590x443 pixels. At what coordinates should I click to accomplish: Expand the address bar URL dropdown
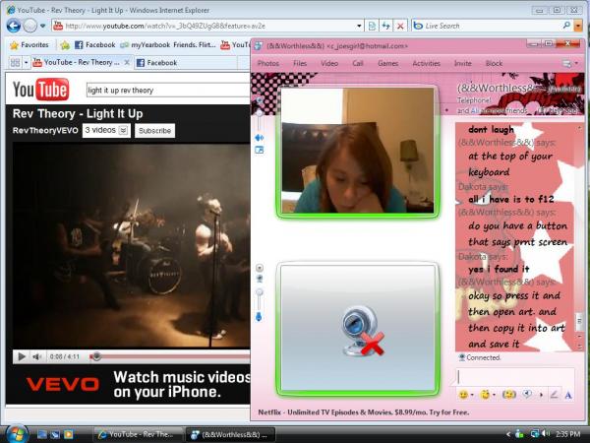[x=359, y=26]
